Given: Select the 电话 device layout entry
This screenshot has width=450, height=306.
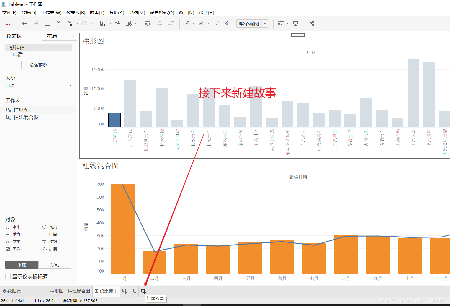Looking at the screenshot, I should [18, 54].
